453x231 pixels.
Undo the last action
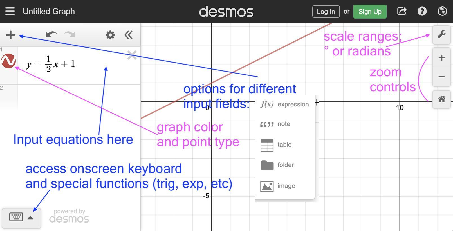pos(51,35)
